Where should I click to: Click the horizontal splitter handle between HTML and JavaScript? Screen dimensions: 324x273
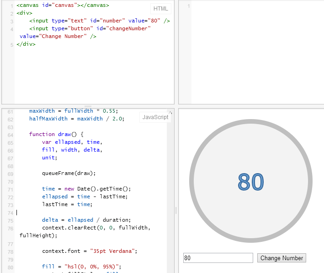coord(88,106)
